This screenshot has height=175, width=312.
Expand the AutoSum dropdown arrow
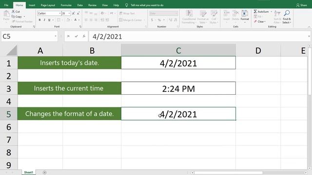pos(271,12)
